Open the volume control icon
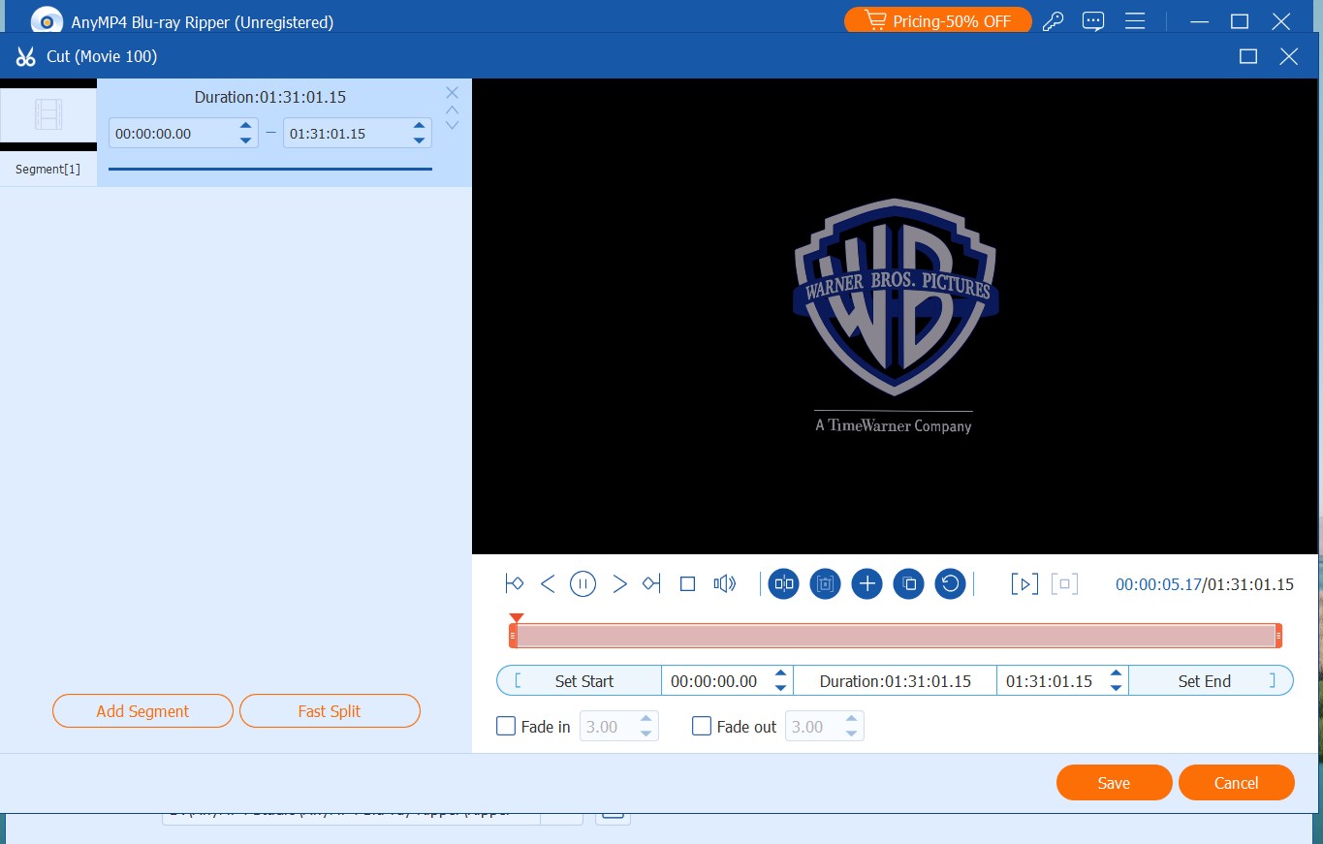The height and width of the screenshot is (844, 1323). 724,583
